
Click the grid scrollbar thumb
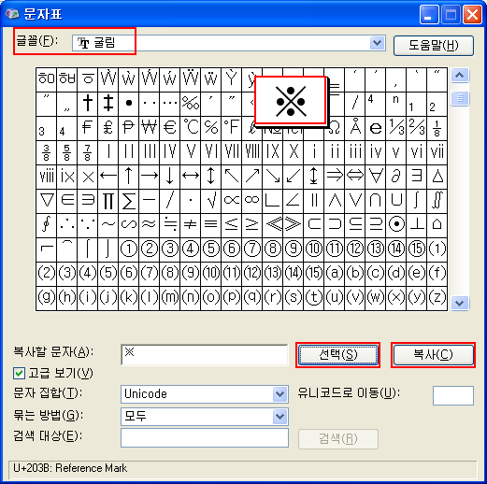460,99
